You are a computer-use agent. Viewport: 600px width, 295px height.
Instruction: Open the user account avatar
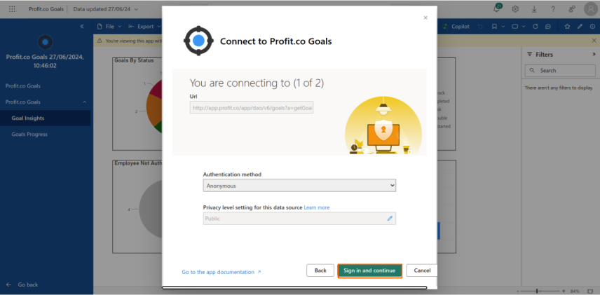pyautogui.click(x=590, y=9)
